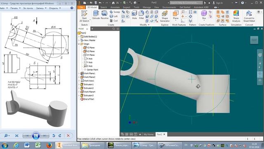Select the Revolve tool

click(x=104, y=15)
